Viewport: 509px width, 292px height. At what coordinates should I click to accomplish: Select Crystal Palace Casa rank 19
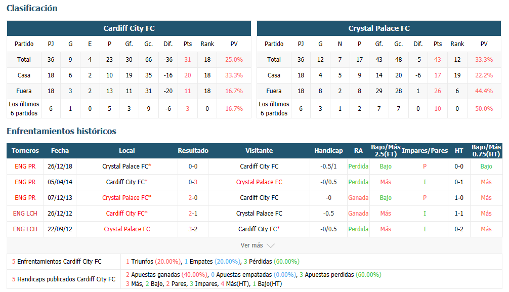point(457,75)
